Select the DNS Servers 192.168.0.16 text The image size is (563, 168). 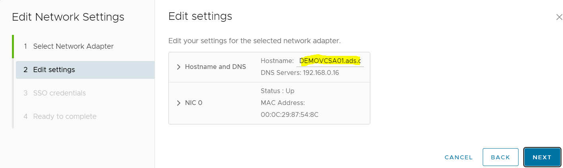point(300,73)
